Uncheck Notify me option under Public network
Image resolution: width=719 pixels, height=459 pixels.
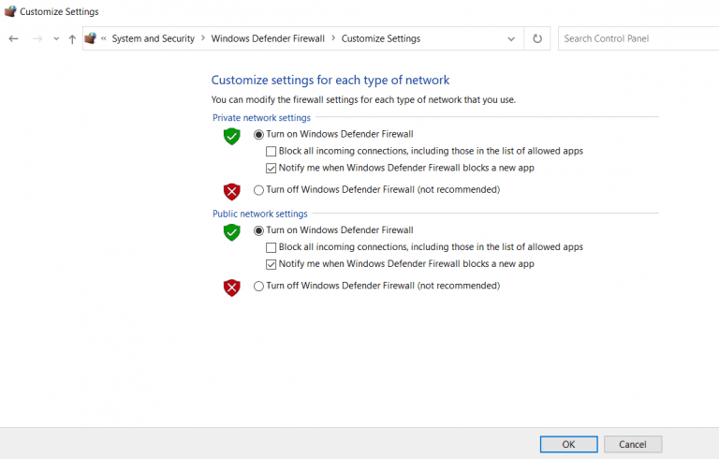click(271, 264)
